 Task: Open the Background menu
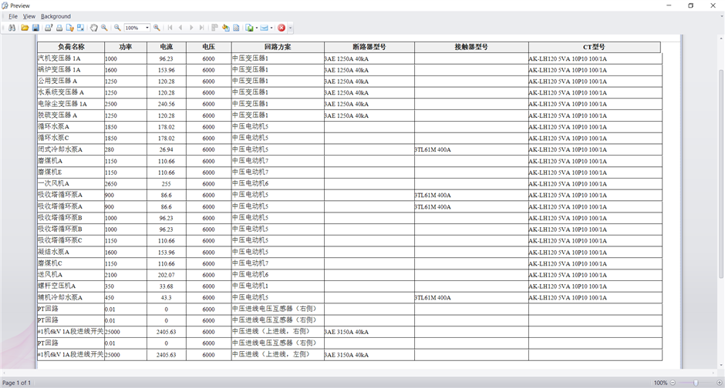[x=56, y=16]
